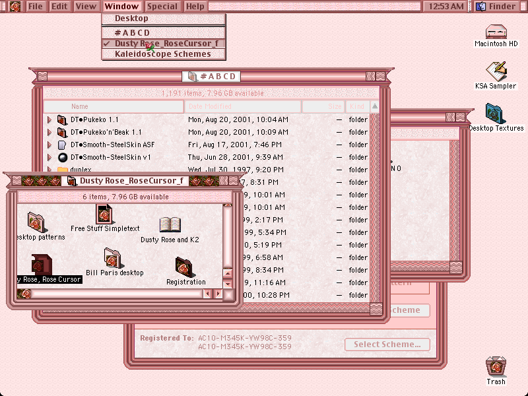The image size is (528, 396).
Task: Open the Help menu
Action: coord(195,6)
